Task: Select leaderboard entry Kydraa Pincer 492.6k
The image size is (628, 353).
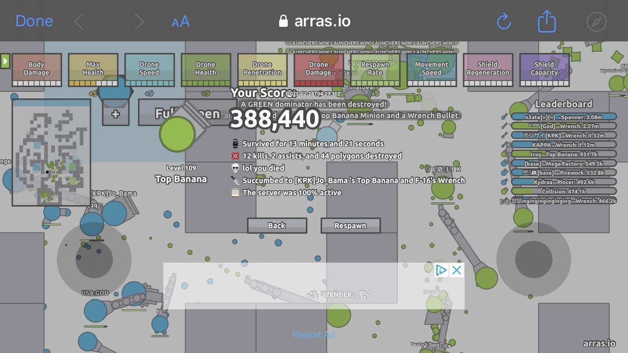Action: pyautogui.click(x=564, y=182)
